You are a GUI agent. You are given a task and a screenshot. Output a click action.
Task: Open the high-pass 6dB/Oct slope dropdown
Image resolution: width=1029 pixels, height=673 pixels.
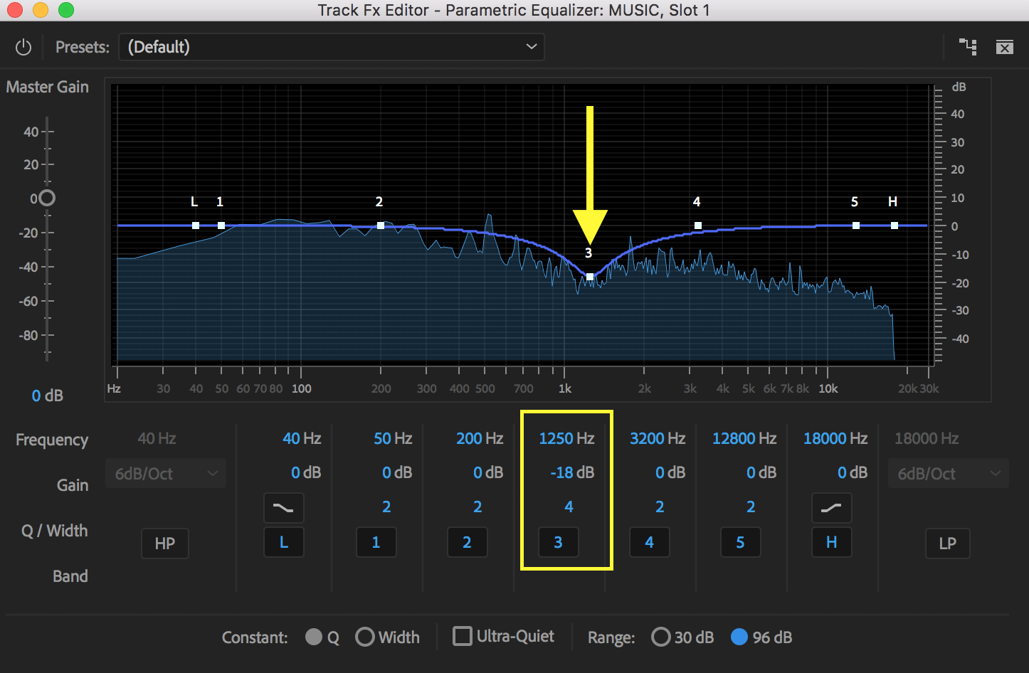click(166, 474)
